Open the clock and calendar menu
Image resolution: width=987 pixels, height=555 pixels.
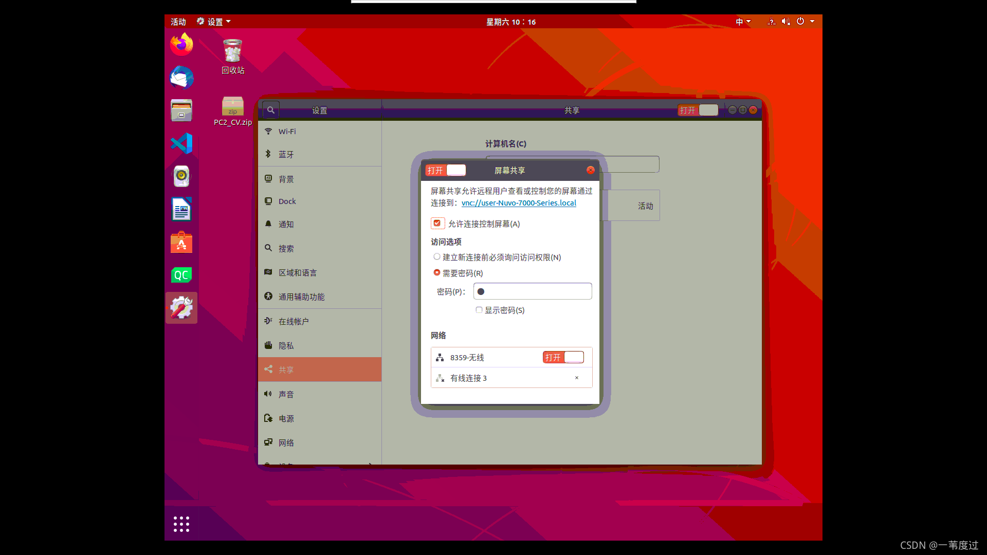pos(510,22)
